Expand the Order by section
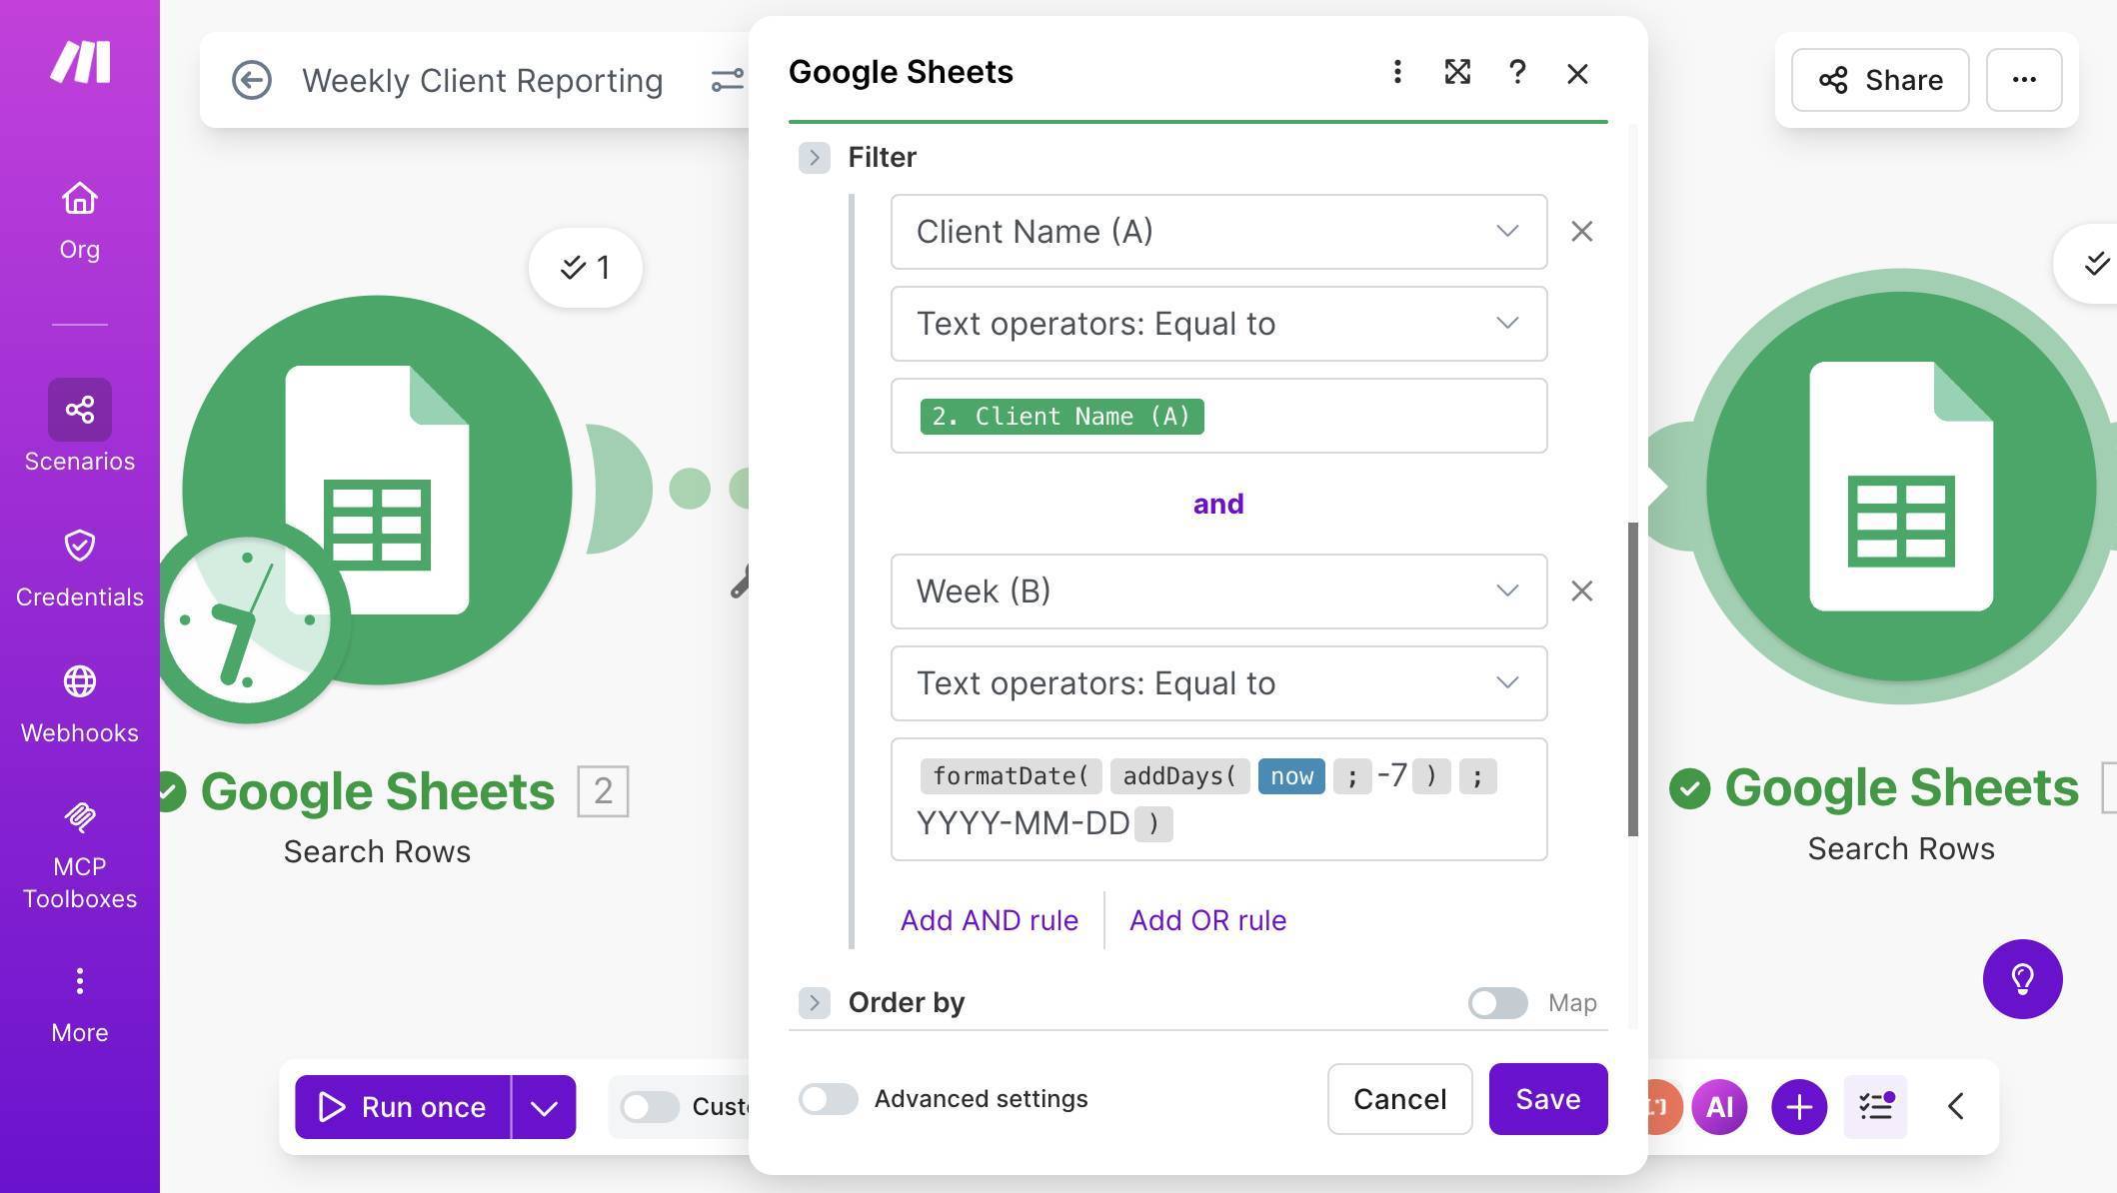2117x1193 pixels. (815, 1002)
